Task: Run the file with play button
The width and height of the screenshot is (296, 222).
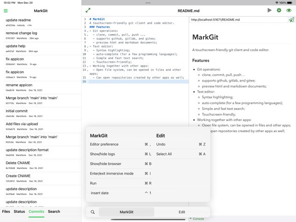Action: (x=270, y=11)
